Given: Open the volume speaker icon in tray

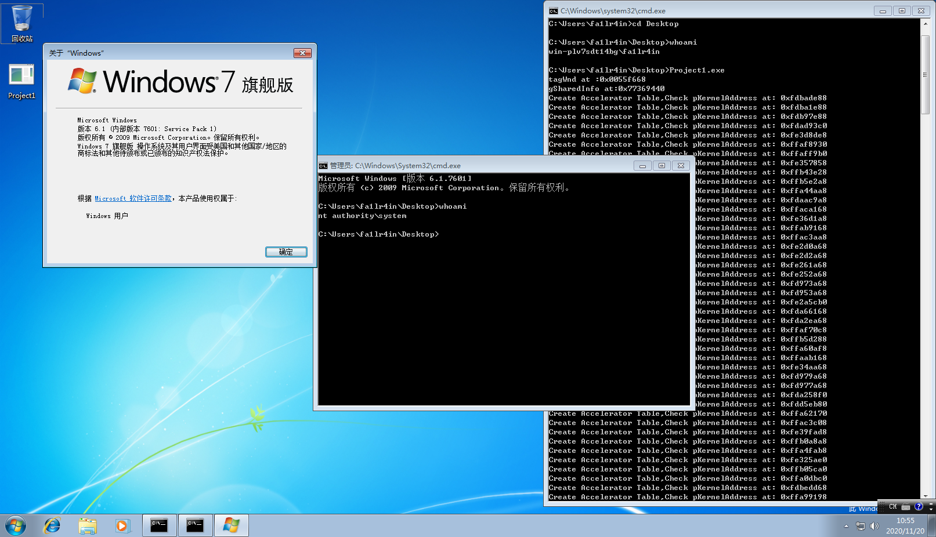Looking at the screenshot, I should click(x=874, y=526).
